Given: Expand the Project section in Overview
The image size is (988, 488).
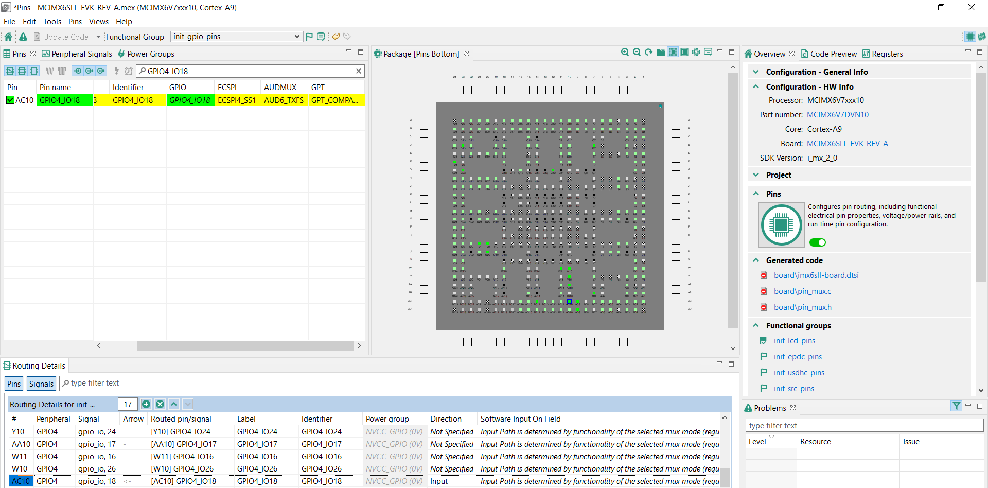Looking at the screenshot, I should point(756,175).
